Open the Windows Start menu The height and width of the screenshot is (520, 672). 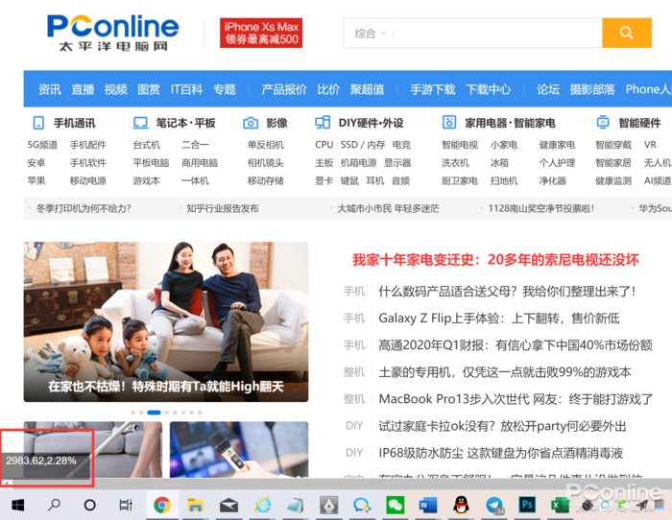tap(18, 505)
